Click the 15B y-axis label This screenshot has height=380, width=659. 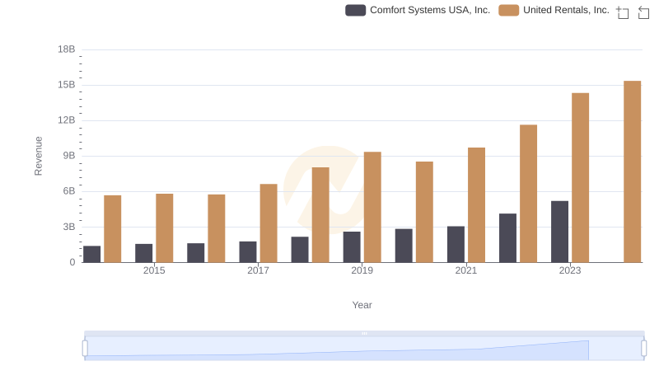67,85
